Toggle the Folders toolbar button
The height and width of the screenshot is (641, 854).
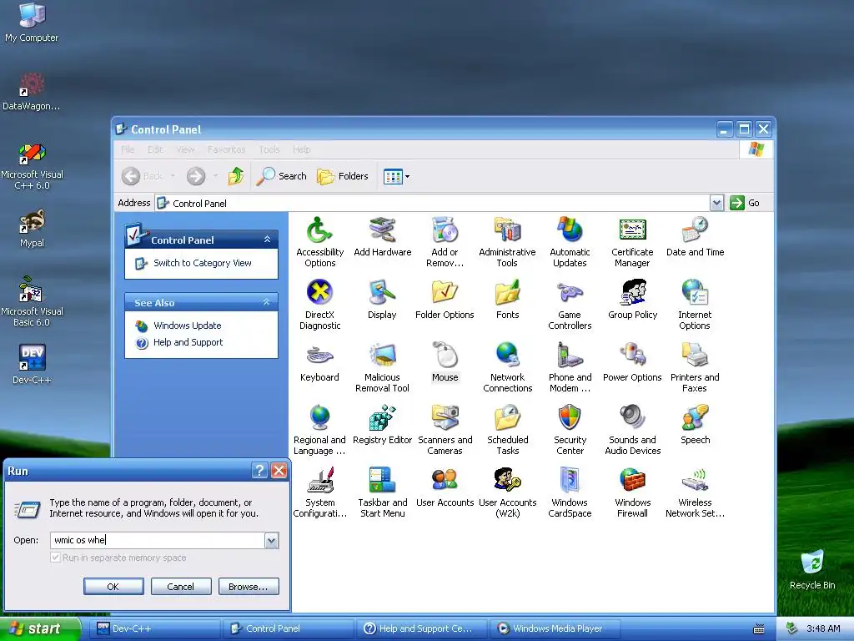(x=343, y=176)
